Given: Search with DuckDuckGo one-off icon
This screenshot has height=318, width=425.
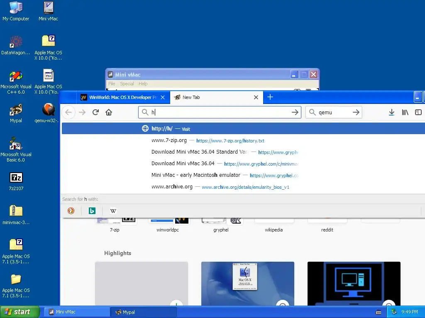Looking at the screenshot, I should pyautogui.click(x=71, y=211).
